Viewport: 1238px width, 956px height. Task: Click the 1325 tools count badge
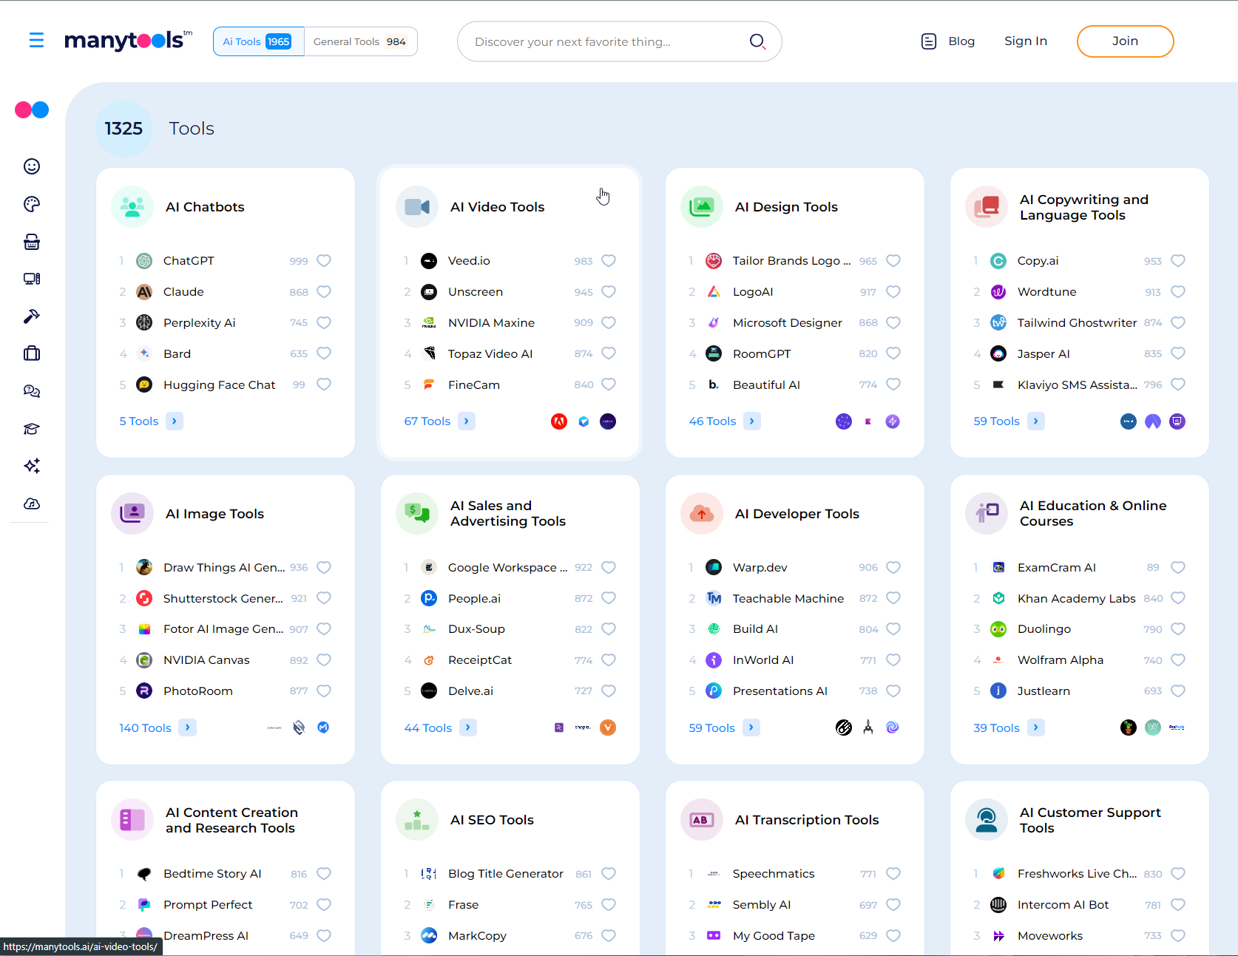[124, 129]
